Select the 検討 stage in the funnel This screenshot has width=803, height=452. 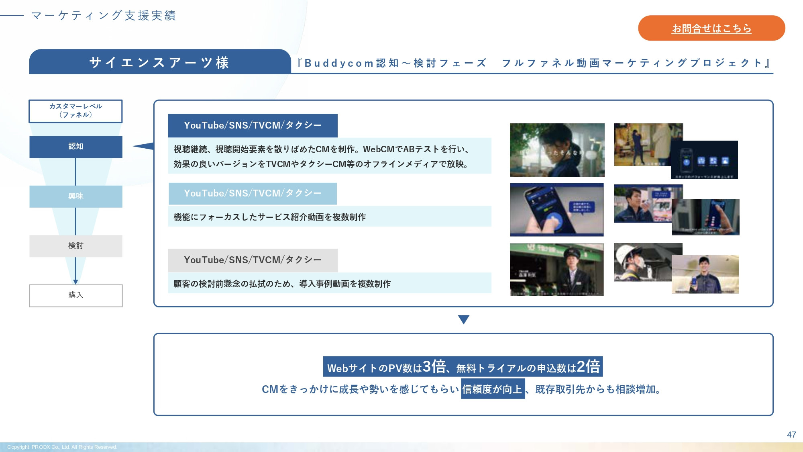pos(75,246)
